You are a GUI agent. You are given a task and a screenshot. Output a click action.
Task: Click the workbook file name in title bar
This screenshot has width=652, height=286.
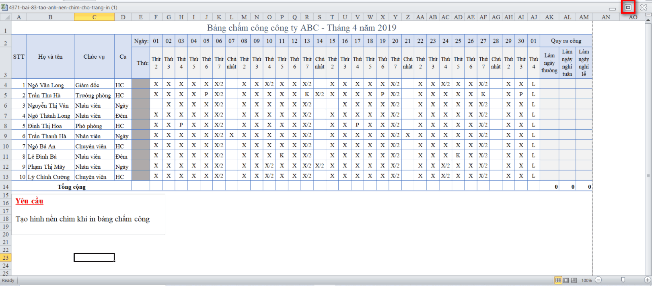coord(63,7)
